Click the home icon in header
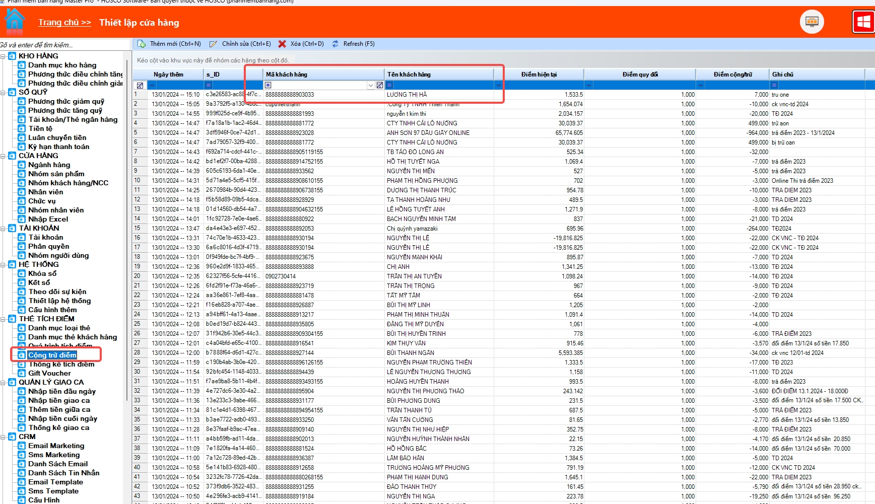875x504 pixels. [14, 21]
